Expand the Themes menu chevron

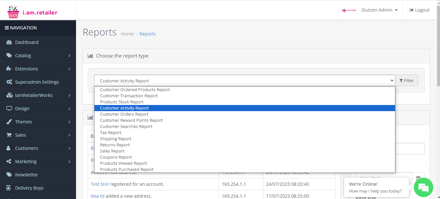(x=69, y=122)
